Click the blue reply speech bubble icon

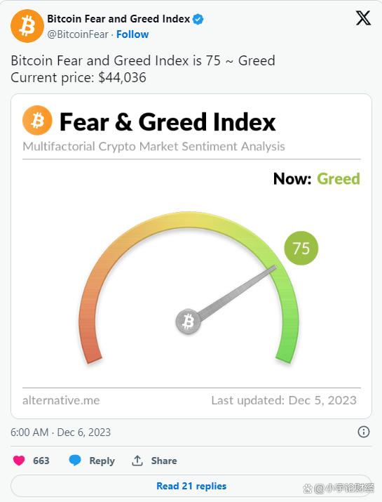pos(75,461)
